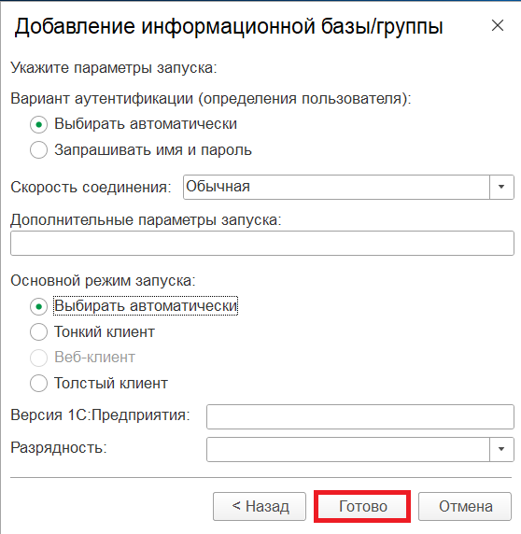Click 'Запрашивать имя и пароль' label text
The image size is (521, 534).
(x=153, y=150)
